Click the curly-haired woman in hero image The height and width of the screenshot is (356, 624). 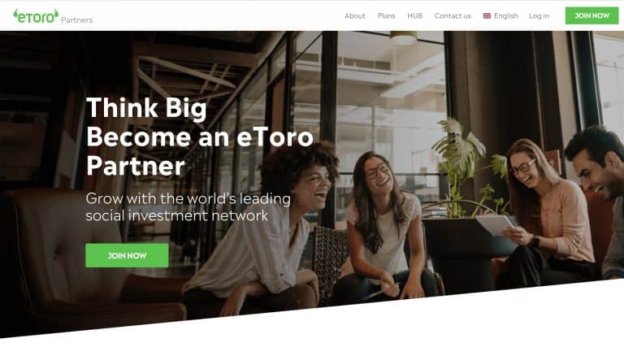tap(261, 231)
